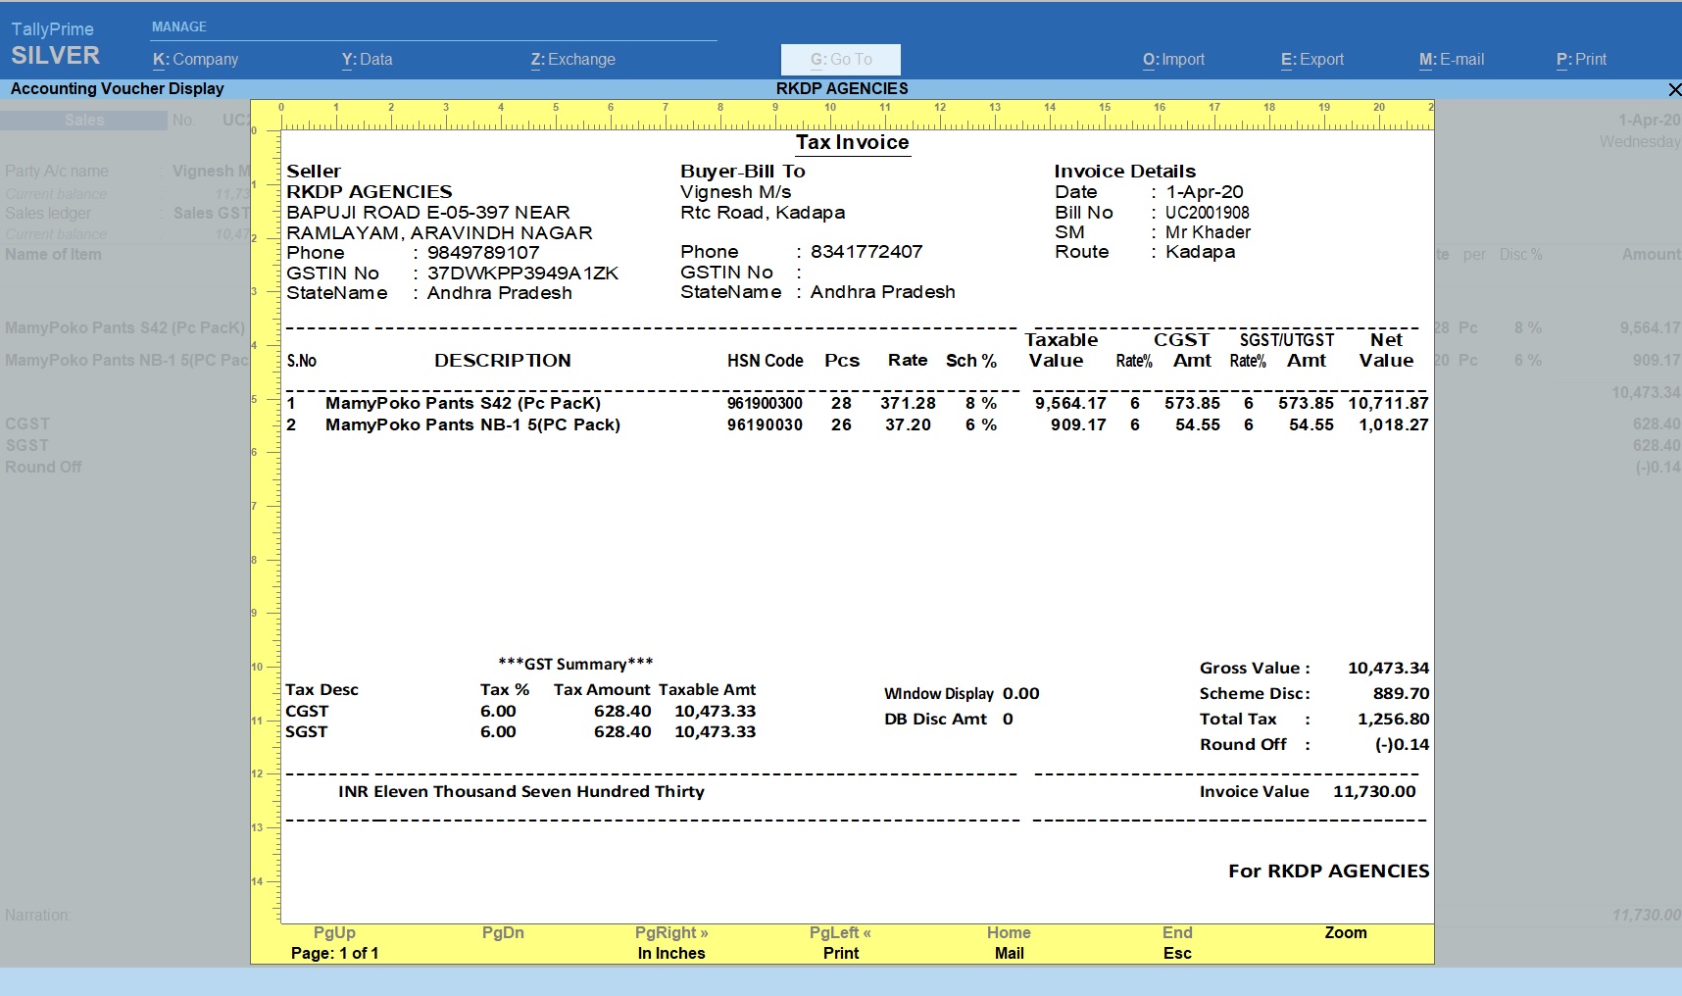Click PgLeft Print option
Screen dimensions: 1682x996
pos(840,943)
